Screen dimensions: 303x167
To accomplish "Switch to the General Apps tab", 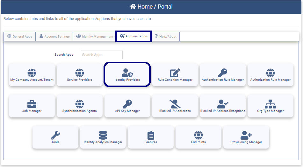I will [19, 36].
